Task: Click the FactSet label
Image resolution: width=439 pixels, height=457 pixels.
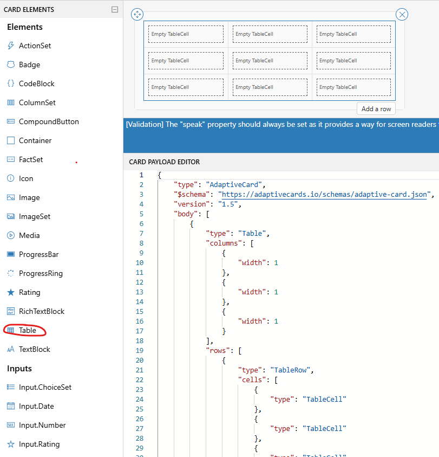Action: coord(31,159)
